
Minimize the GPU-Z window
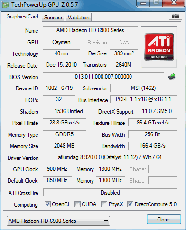(143, 3)
